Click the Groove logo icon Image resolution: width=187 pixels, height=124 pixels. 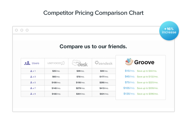(129, 62)
